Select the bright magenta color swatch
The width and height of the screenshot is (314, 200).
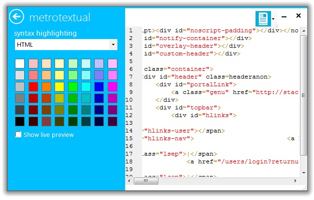click(x=113, y=87)
